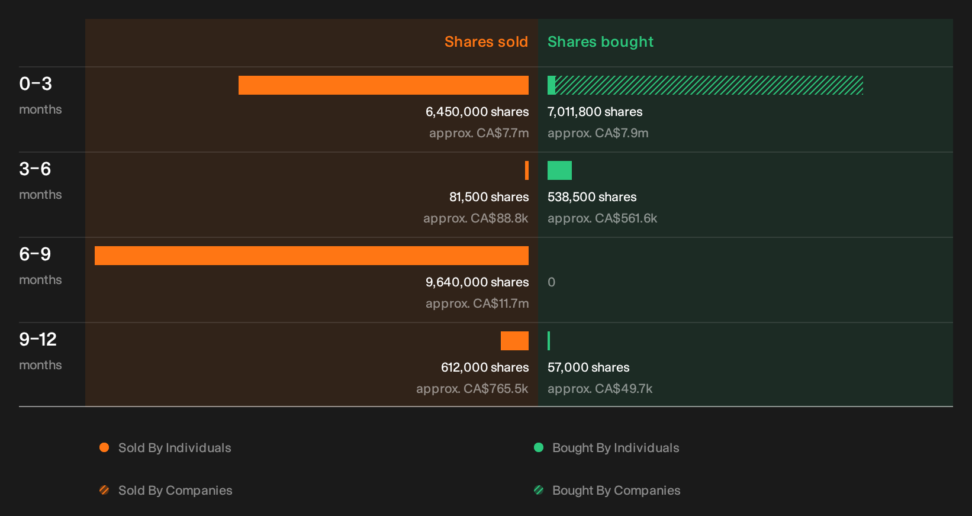
Task: Click the 7,011,800 shares value
Action: tap(595, 112)
